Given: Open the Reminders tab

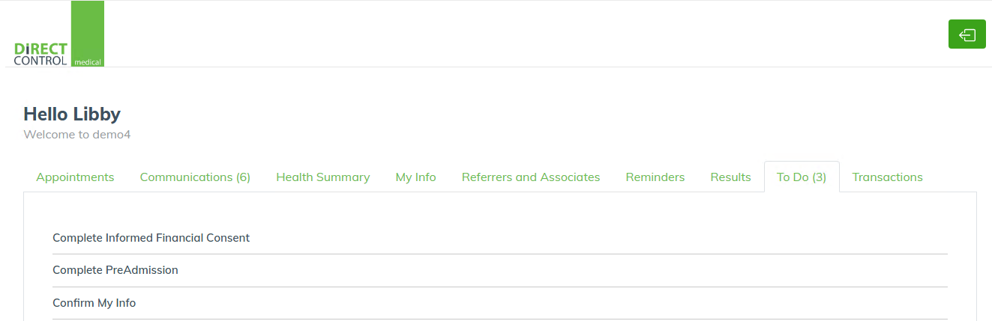Looking at the screenshot, I should [x=655, y=177].
